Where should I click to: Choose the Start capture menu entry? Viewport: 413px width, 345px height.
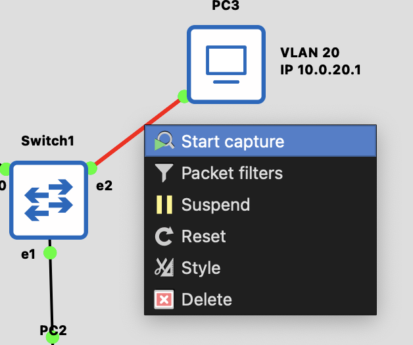point(233,141)
